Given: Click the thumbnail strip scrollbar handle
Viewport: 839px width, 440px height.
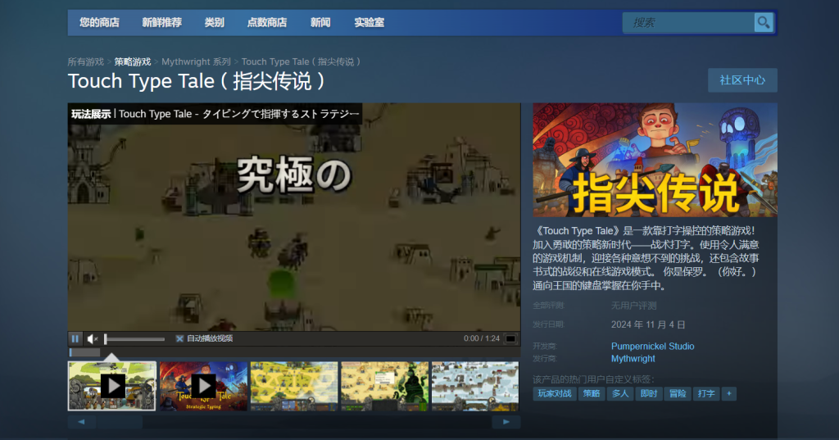Looking at the screenshot, I should point(120,422).
